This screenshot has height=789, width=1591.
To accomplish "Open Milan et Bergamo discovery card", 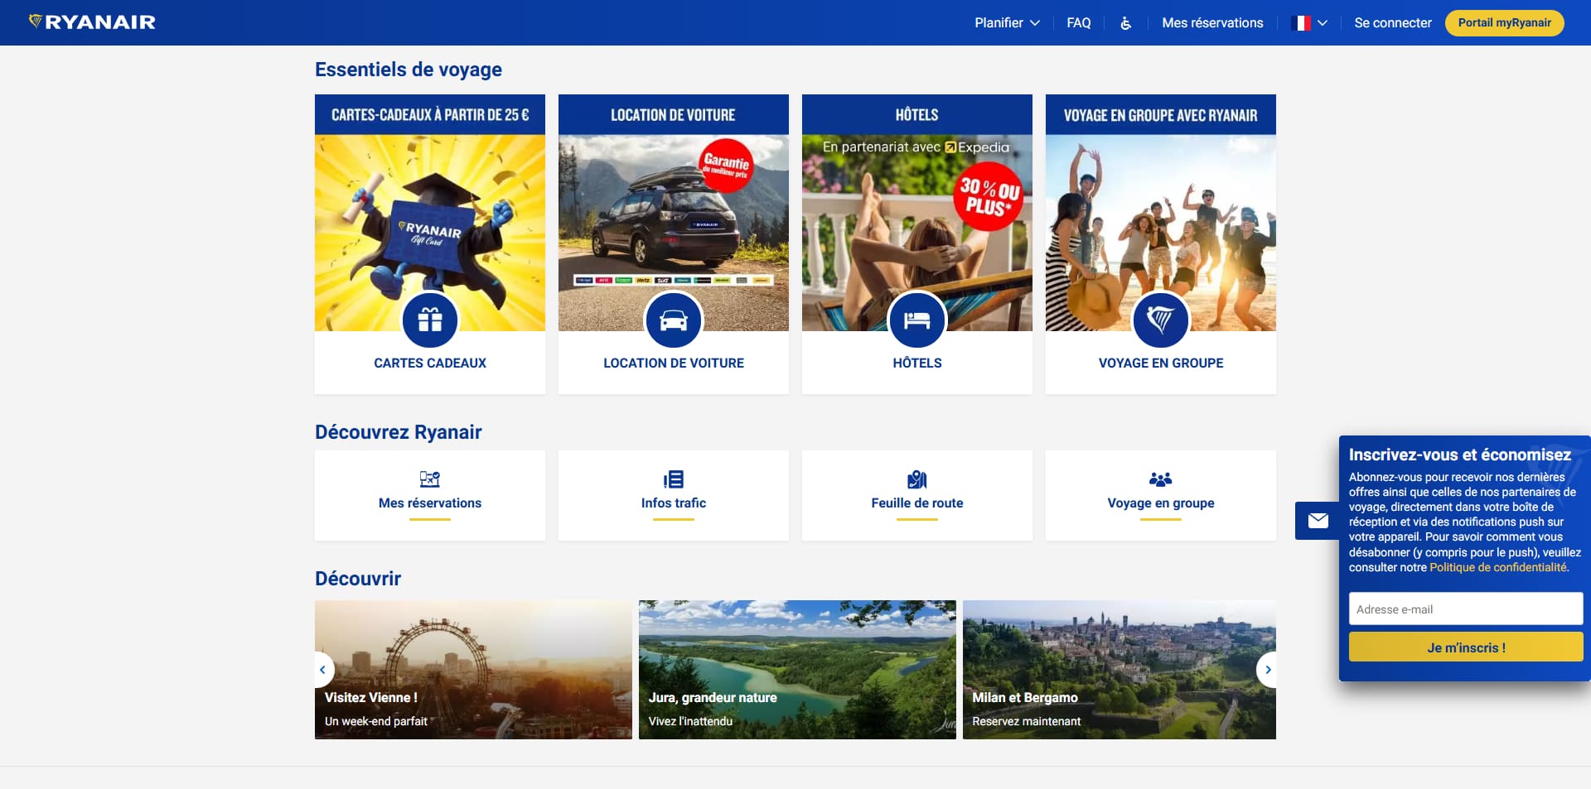I will click(x=1120, y=670).
